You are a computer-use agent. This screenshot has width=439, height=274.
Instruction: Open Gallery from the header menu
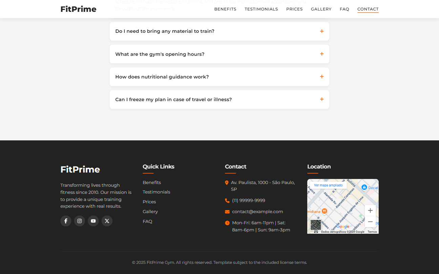[x=321, y=9]
